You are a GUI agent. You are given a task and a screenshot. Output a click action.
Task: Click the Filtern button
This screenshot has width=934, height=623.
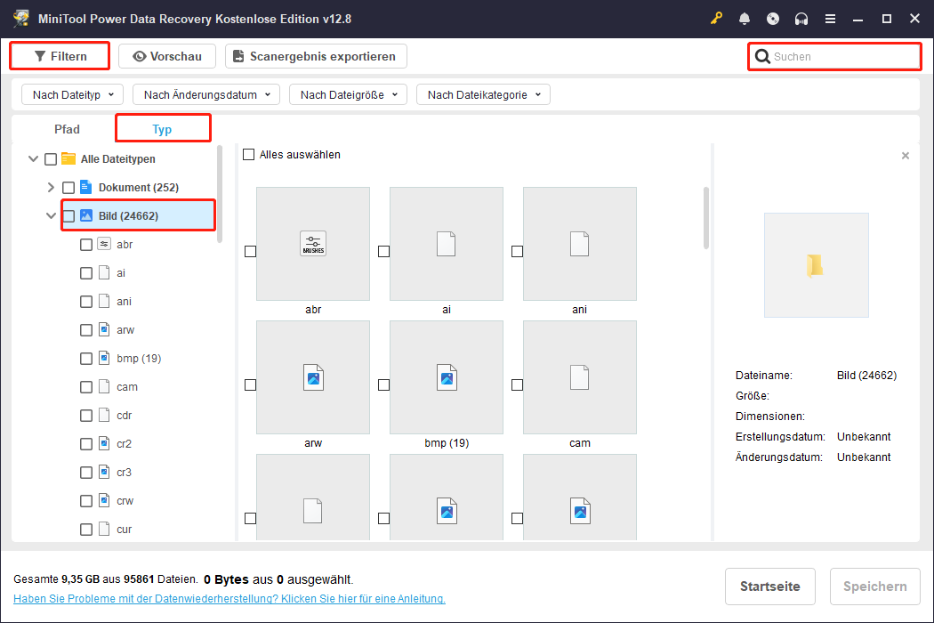pos(60,56)
